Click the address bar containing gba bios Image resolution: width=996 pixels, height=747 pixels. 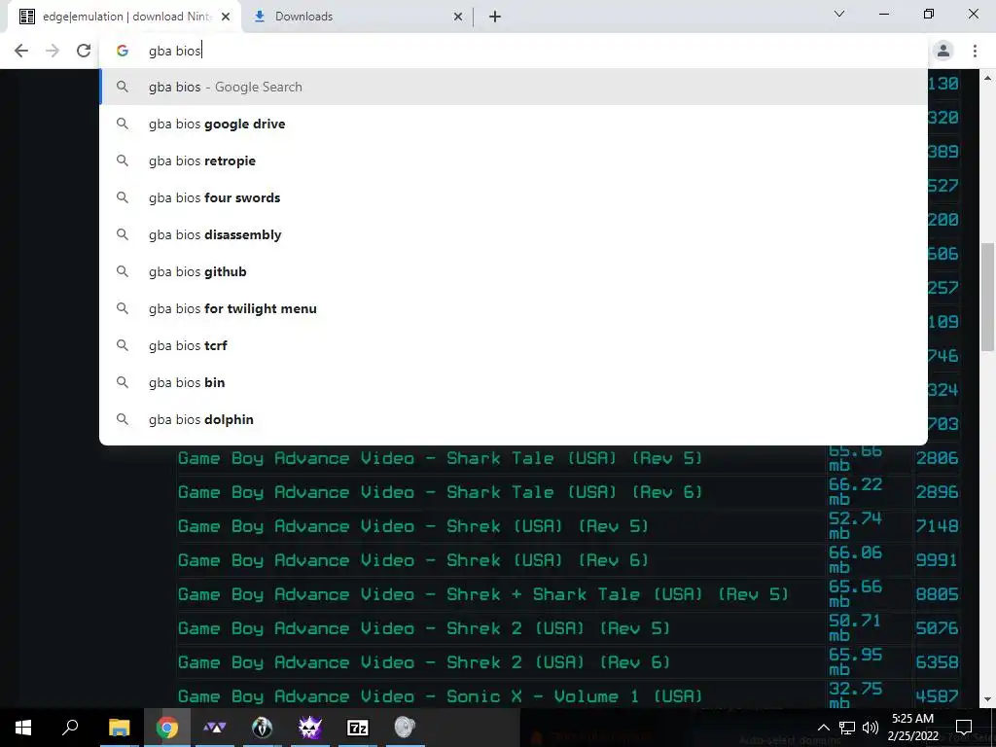coord(513,51)
